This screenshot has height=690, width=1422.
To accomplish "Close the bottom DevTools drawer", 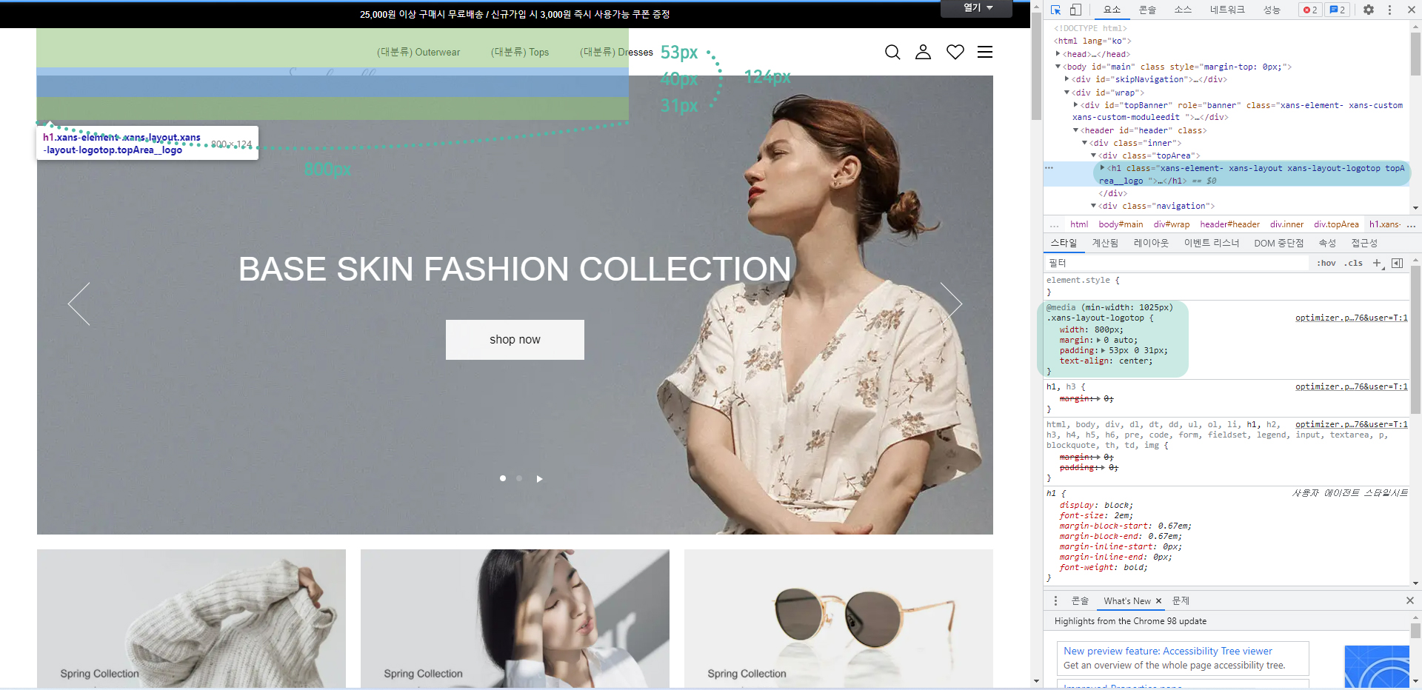I will [1410, 600].
